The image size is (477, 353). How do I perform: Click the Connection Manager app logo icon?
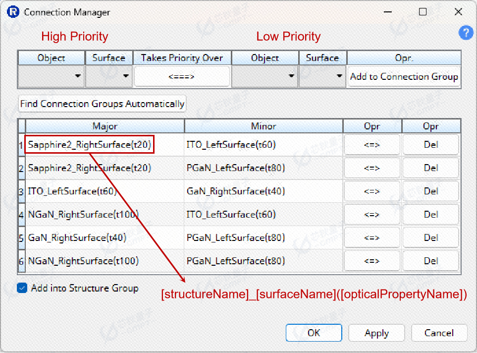pos(13,12)
